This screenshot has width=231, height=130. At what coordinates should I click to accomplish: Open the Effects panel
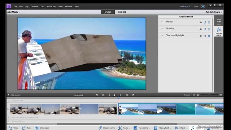point(181,128)
